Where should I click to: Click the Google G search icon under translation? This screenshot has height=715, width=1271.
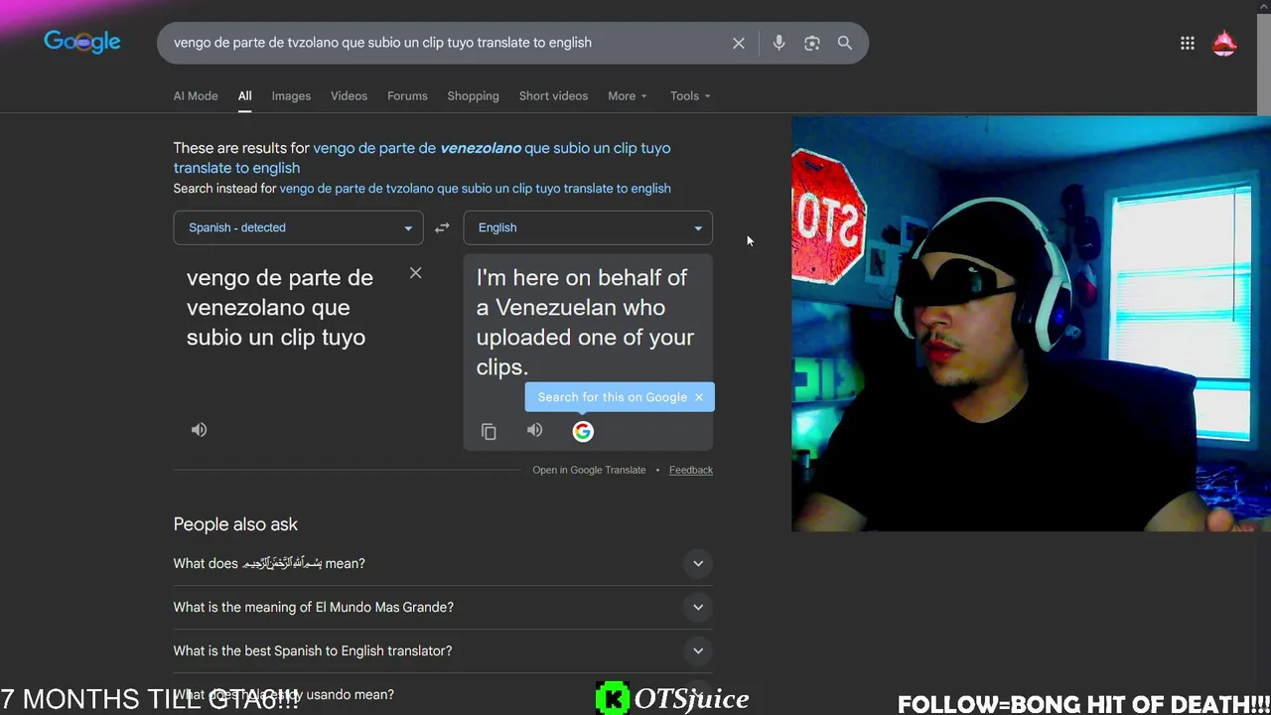pos(583,431)
